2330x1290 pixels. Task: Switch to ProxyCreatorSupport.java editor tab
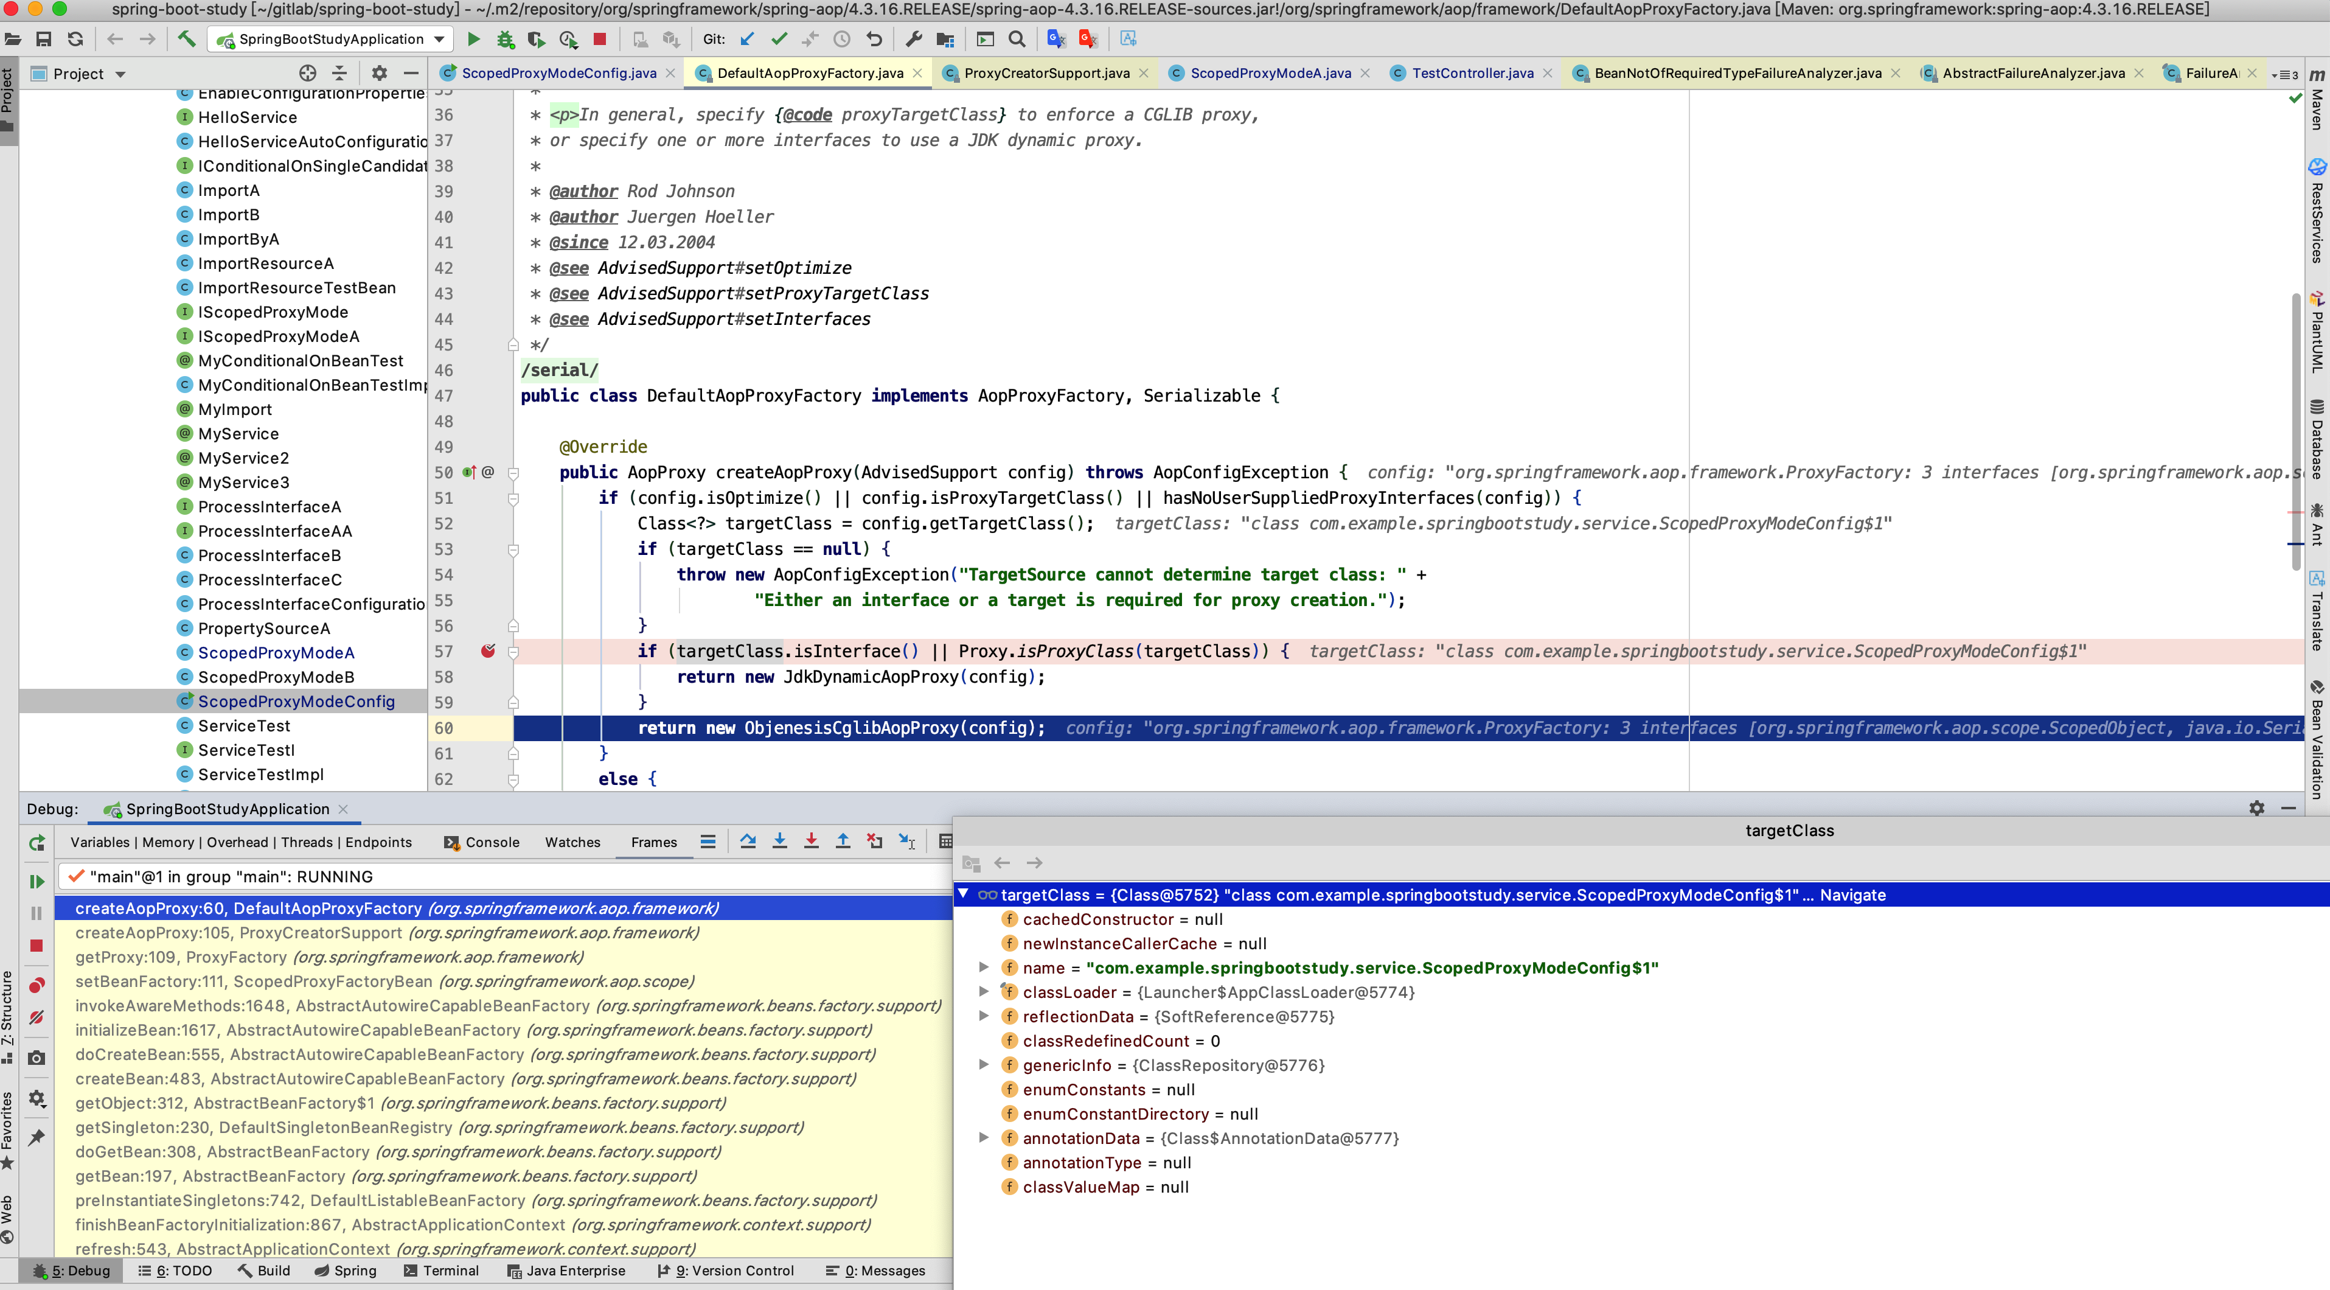[x=1046, y=73]
